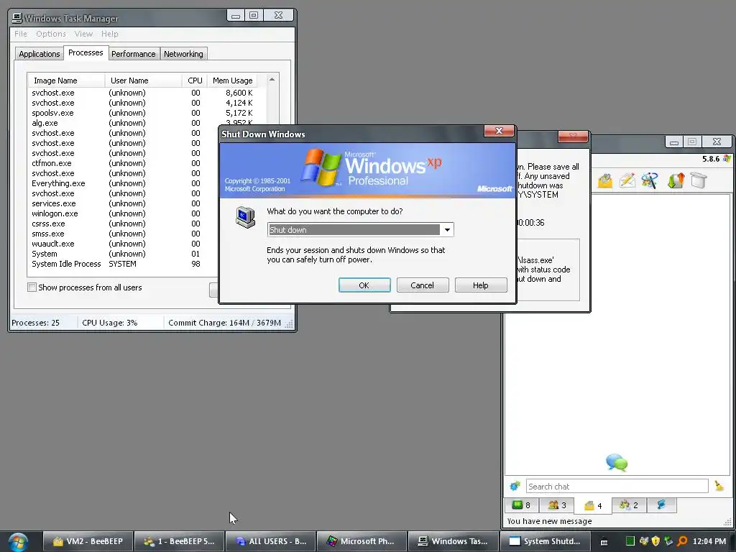The width and height of the screenshot is (736, 552).
Task: Open File menu in Task Manager
Action: click(x=21, y=34)
